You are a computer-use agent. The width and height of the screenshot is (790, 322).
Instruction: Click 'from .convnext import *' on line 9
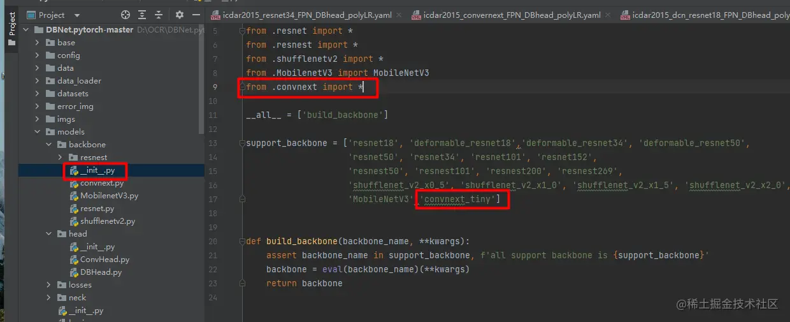(304, 87)
